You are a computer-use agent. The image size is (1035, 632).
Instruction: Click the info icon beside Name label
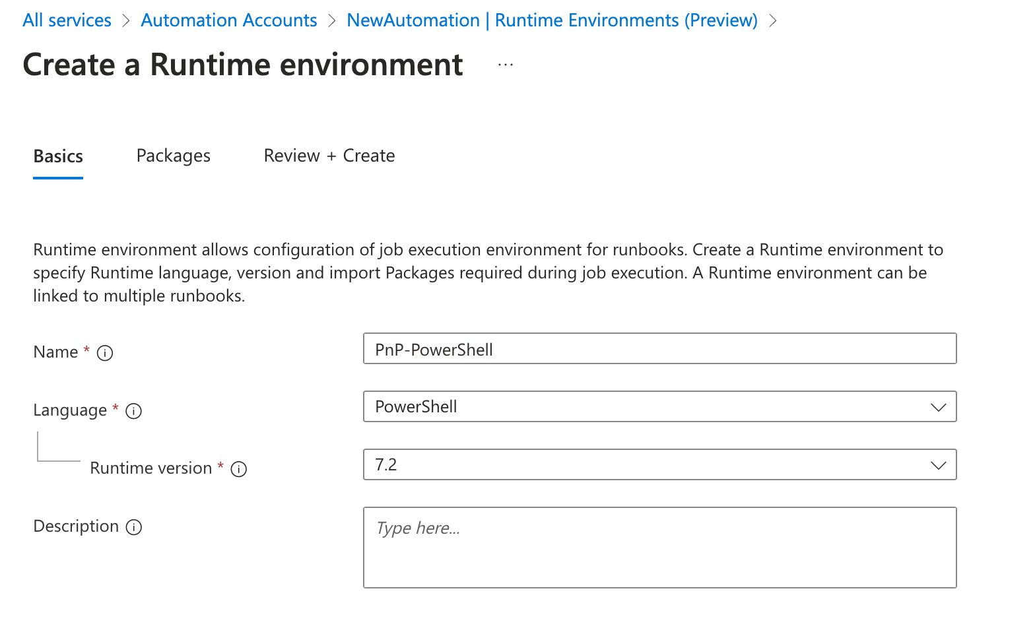click(105, 353)
